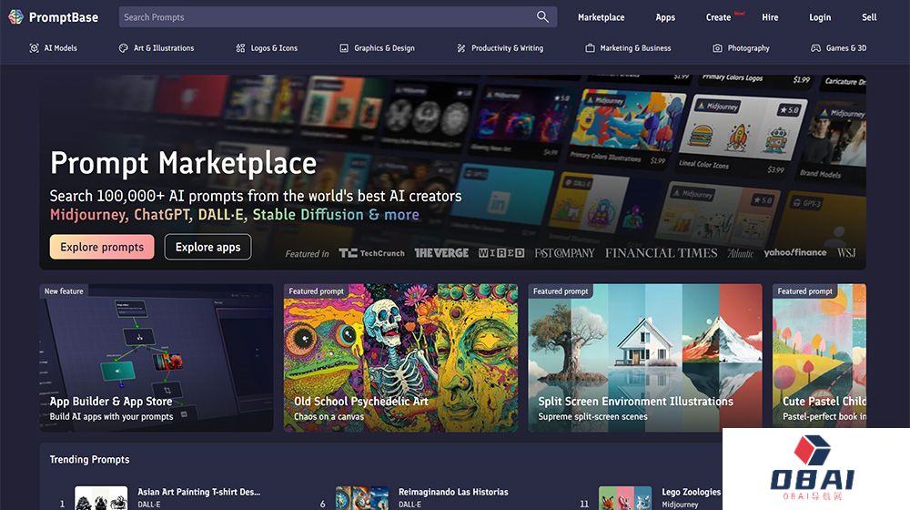
Task: Open the Logos & Icons category link
Action: click(274, 48)
